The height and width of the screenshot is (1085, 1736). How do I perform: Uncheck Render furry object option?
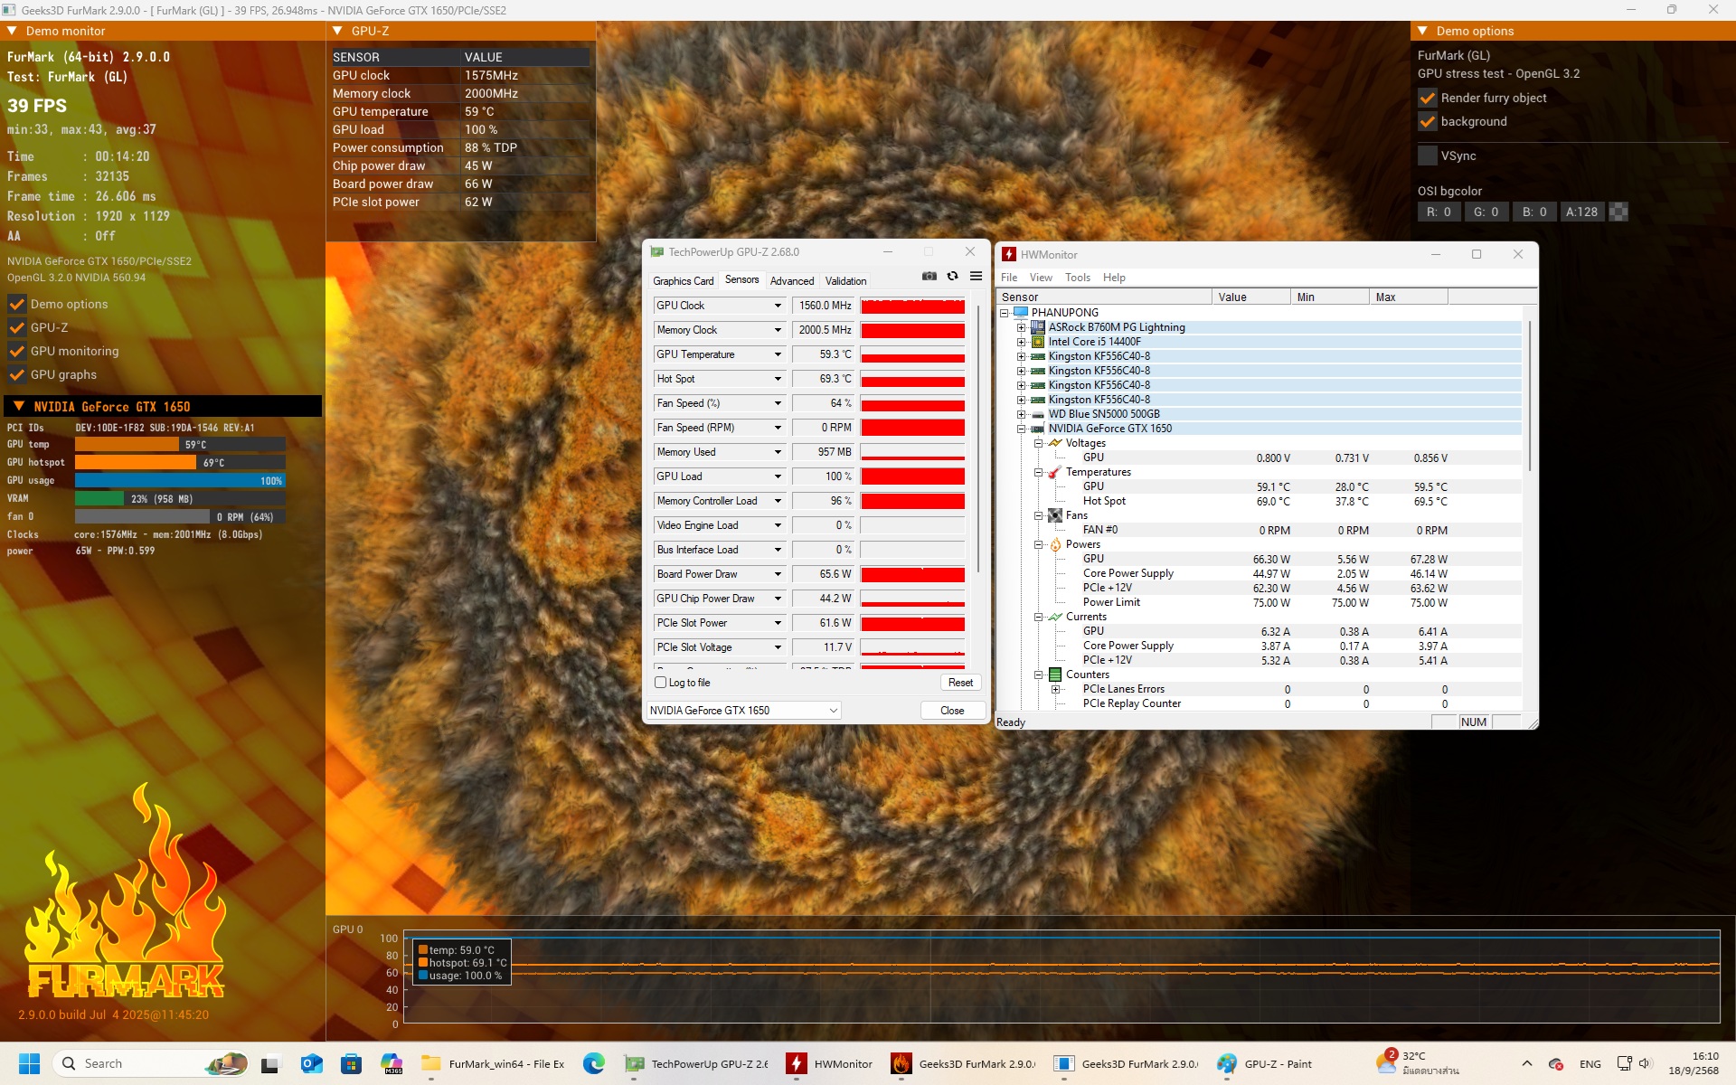(x=1428, y=98)
